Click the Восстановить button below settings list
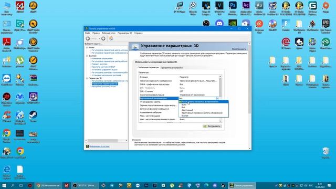Viewport: 336px width, 189px height. point(212,126)
